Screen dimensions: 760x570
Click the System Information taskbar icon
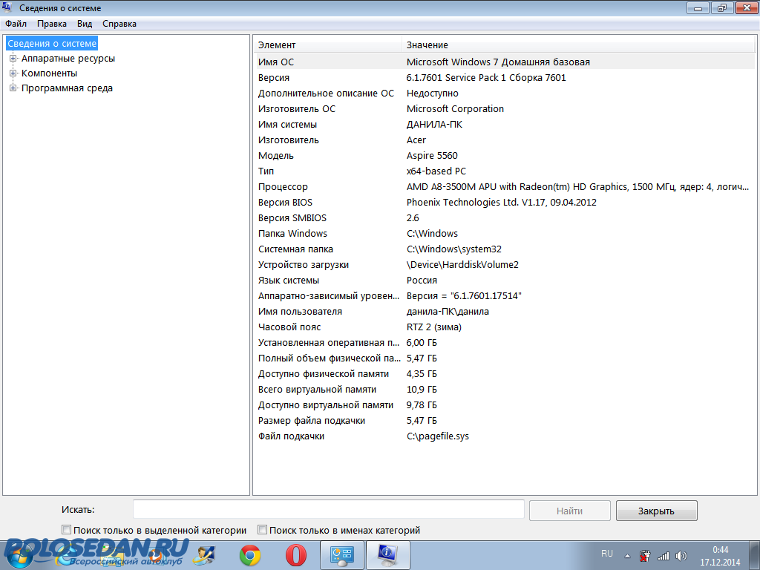(x=387, y=555)
